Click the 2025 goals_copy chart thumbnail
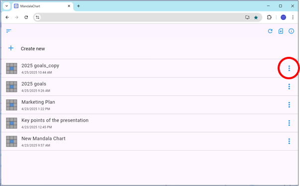This screenshot has width=300, height=186. coord(11,68)
